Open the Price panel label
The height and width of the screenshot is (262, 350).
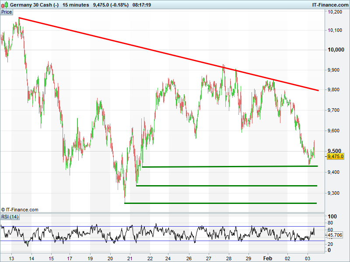(x=7, y=12)
